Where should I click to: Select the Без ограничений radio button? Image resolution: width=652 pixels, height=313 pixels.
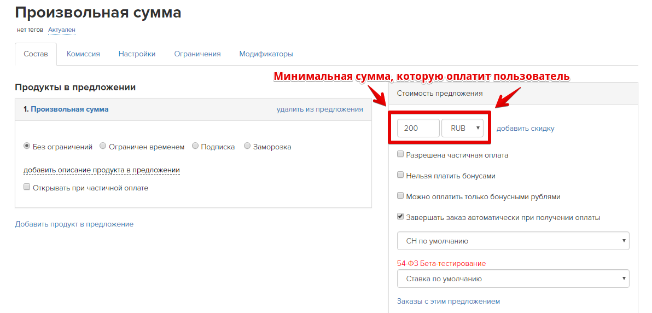(27, 146)
